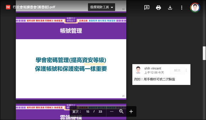Click the page number 15 field
The image size is (206, 120).
click(88, 112)
